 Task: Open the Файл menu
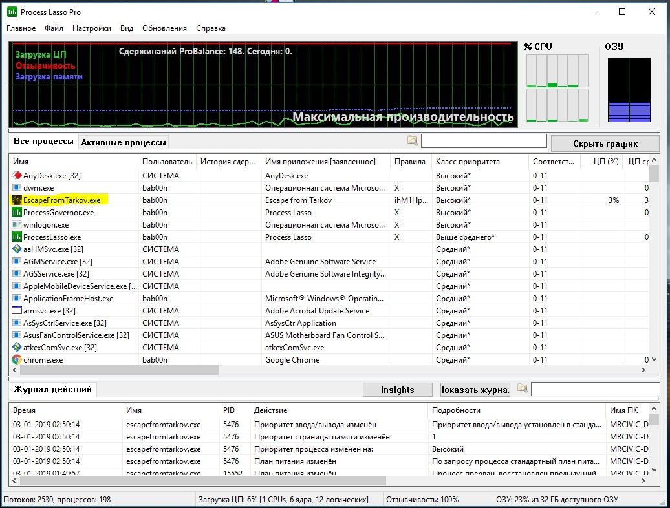click(54, 28)
